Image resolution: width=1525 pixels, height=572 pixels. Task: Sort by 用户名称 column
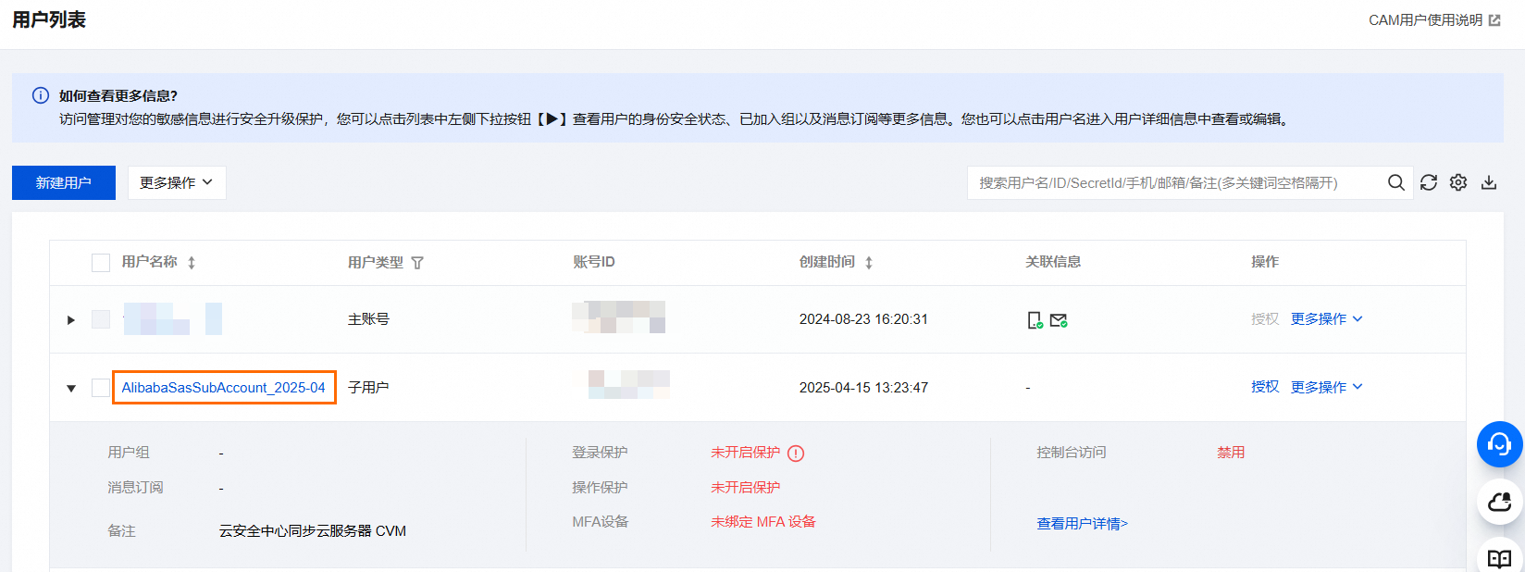[x=192, y=263]
